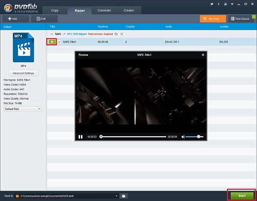The width and height of the screenshot is (257, 201).
Task: Click the File Name: SAFE.Title1 text
Action: (17, 80)
